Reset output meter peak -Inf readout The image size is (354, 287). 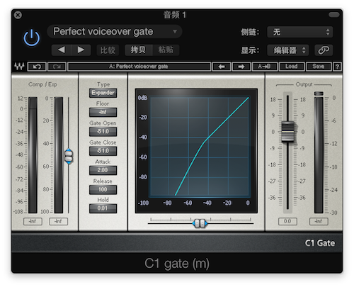tap(319, 221)
